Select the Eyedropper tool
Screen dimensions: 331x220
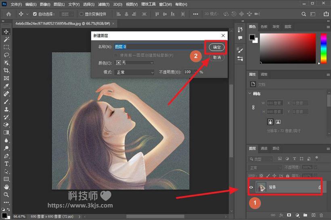6,86
